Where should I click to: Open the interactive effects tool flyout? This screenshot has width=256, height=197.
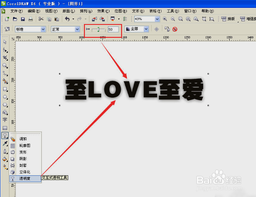point(5,136)
